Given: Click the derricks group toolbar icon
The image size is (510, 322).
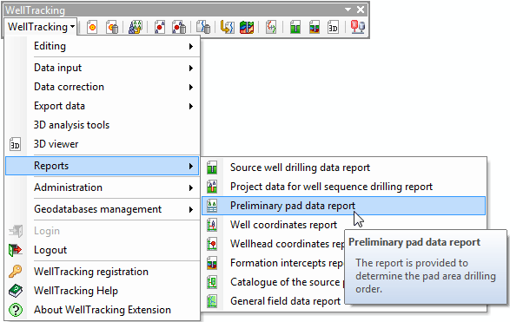Looking at the screenshot, I should click(x=136, y=27).
